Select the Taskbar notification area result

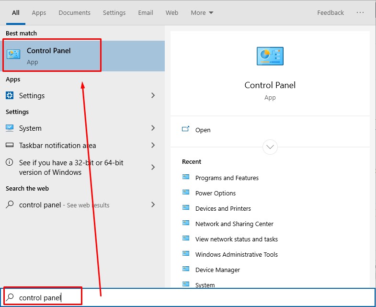coord(82,145)
